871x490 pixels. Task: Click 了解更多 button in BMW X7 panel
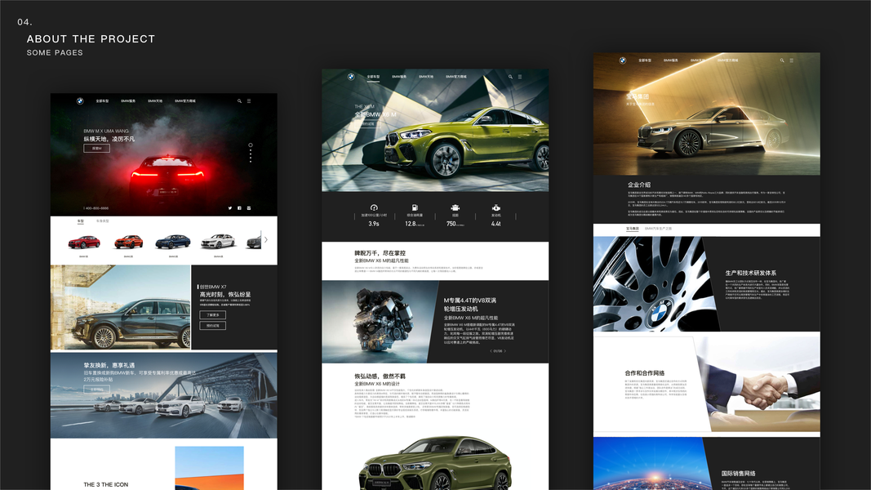pos(213,315)
